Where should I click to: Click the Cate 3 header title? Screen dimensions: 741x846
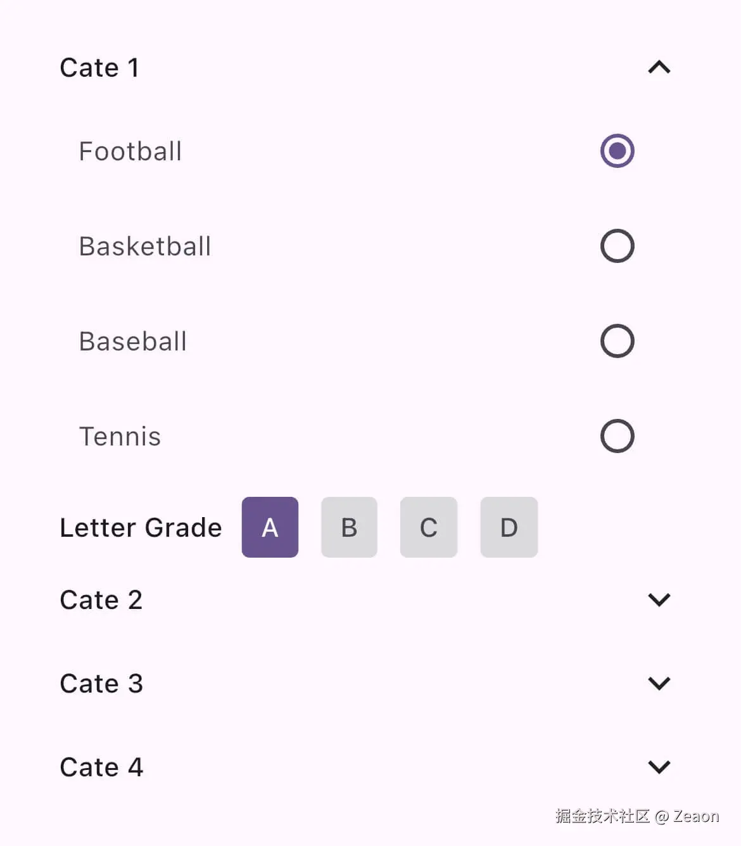pyautogui.click(x=101, y=684)
